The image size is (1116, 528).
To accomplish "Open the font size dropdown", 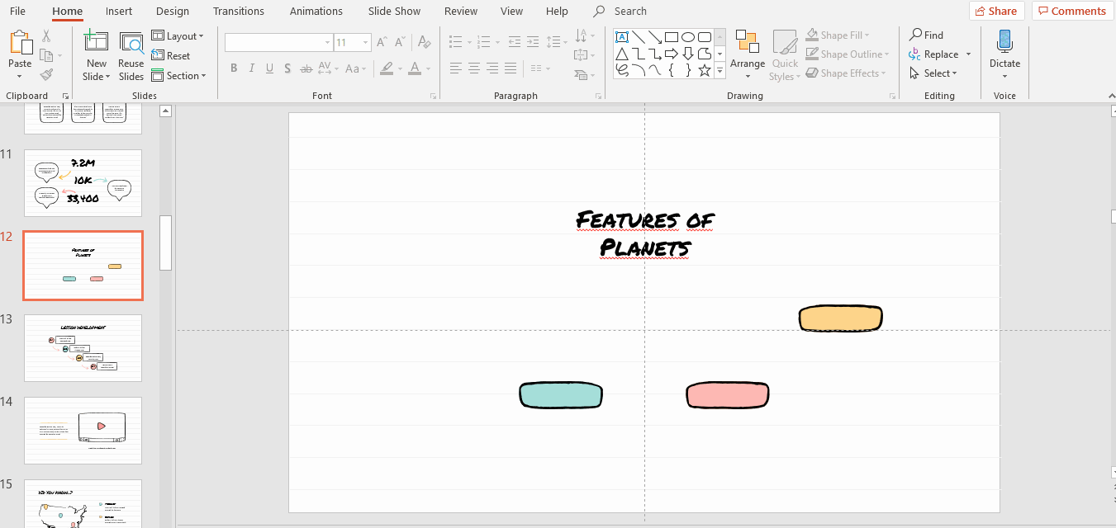I will tap(365, 42).
